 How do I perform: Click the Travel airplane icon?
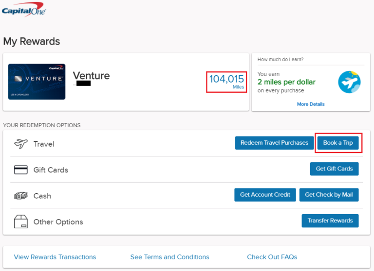21,144
